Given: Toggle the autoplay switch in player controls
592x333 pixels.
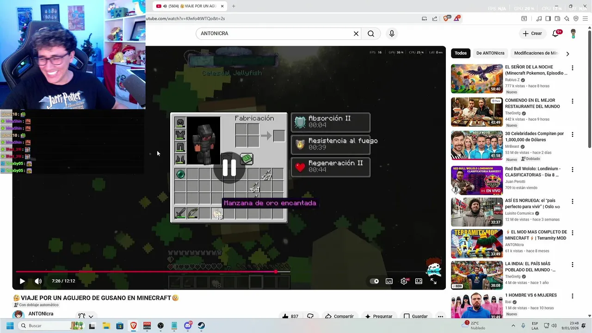Looking at the screenshot, I should coord(375,281).
